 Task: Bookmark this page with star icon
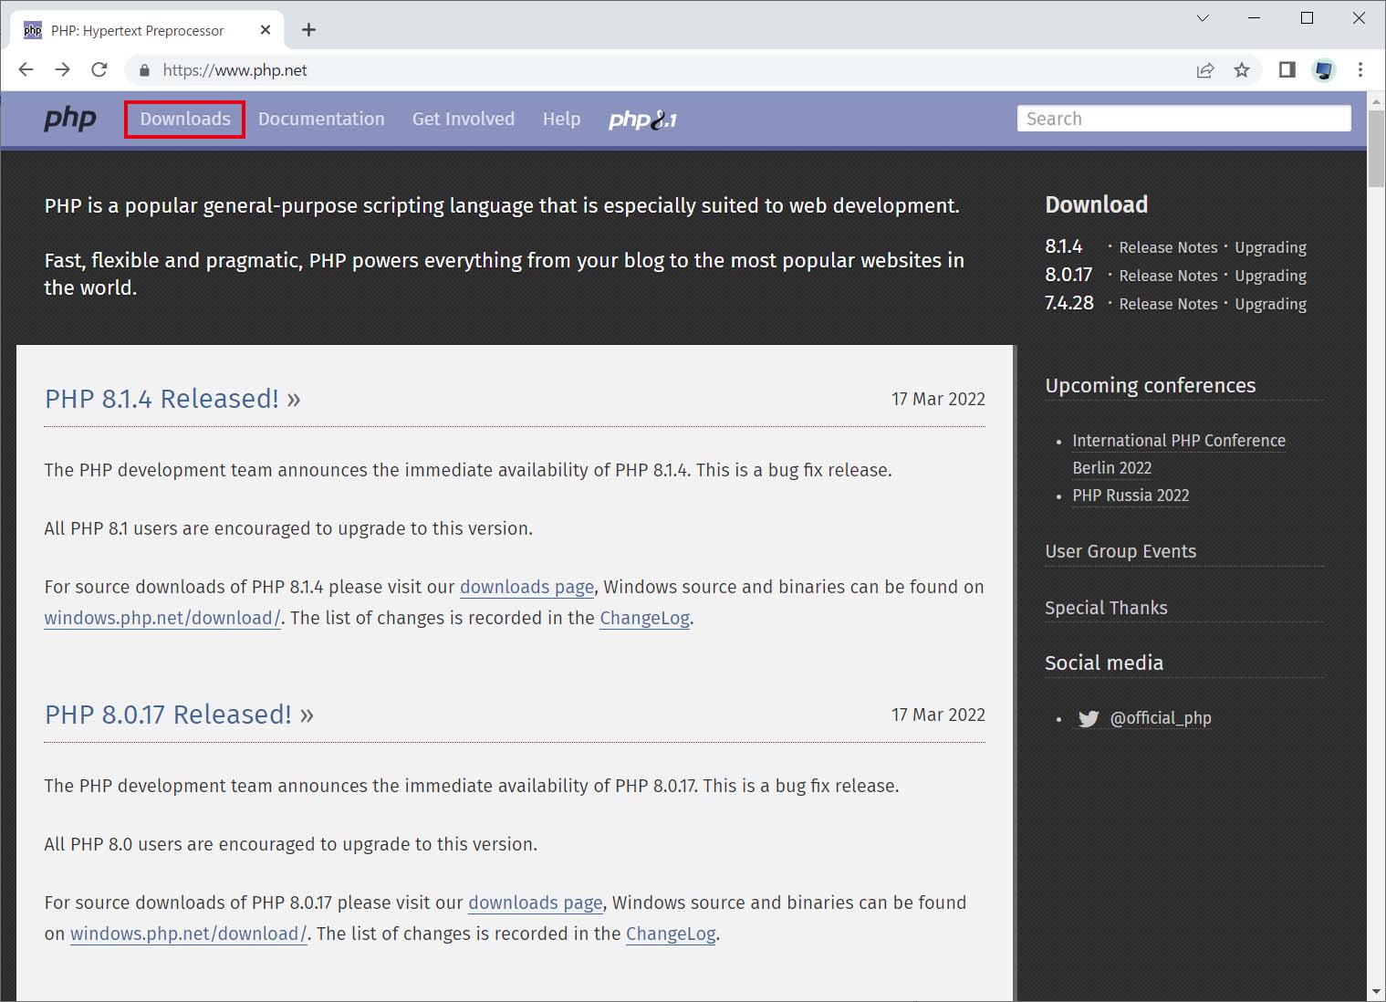tap(1242, 70)
